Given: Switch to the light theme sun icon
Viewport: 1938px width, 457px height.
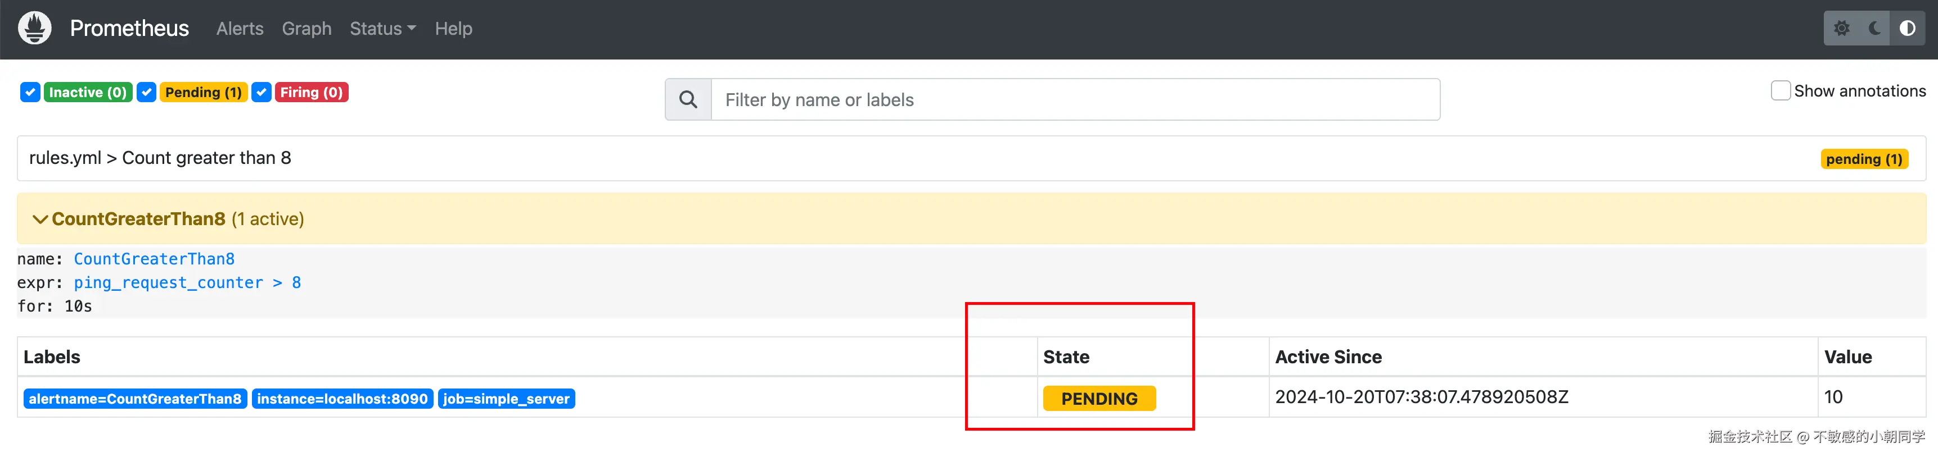Looking at the screenshot, I should pos(1842,29).
